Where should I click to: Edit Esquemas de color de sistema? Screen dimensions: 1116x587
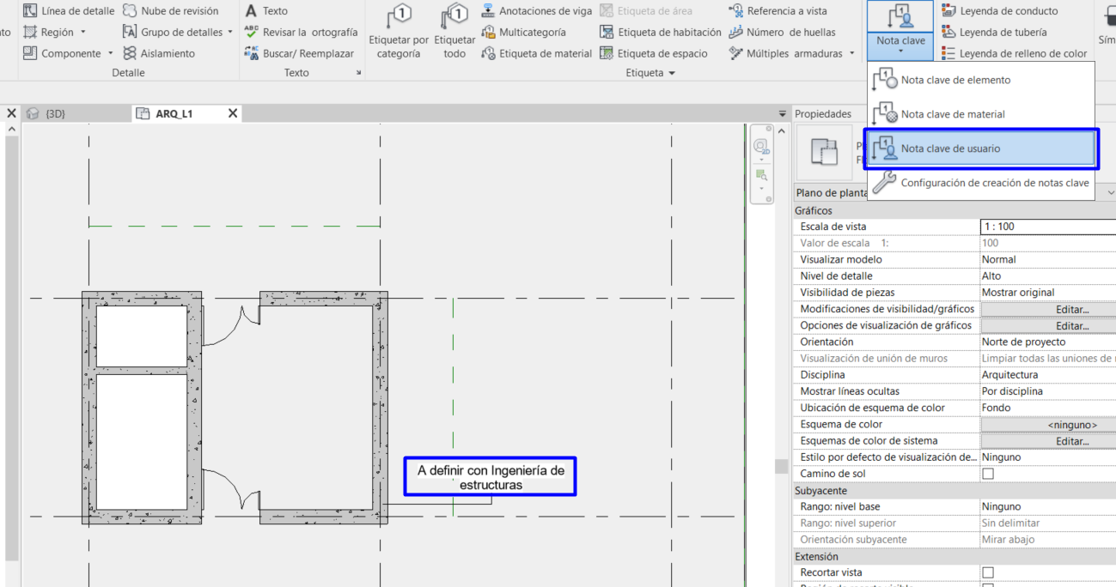pos(1049,440)
